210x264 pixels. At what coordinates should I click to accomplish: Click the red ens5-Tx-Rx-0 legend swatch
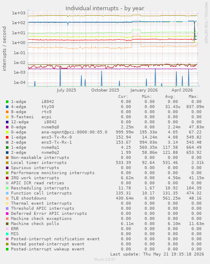tap(7, 137)
